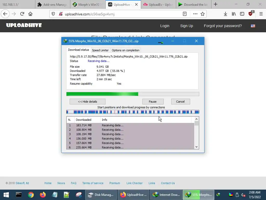Open page actions three-dot menu
Image resolution: width=266 pixels, height=200 pixels.
tap(195, 14)
